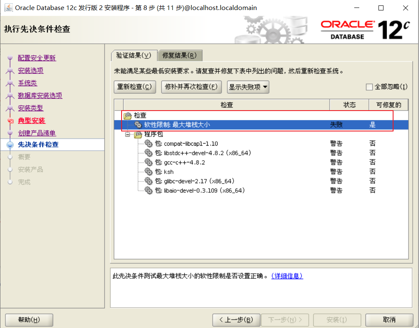Select the 包: compat-libcap1-1.10 row
The width and height of the screenshot is (419, 328).
point(261,144)
